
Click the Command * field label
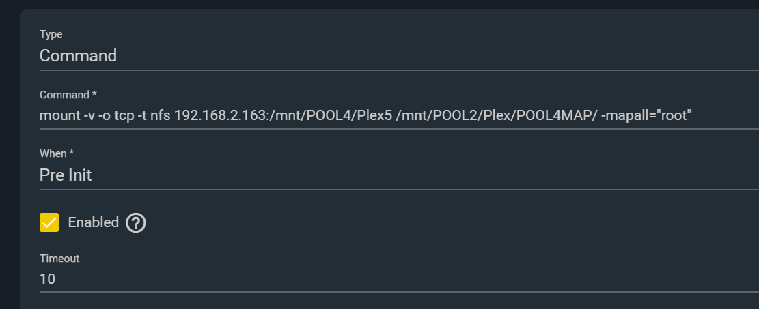pos(64,95)
